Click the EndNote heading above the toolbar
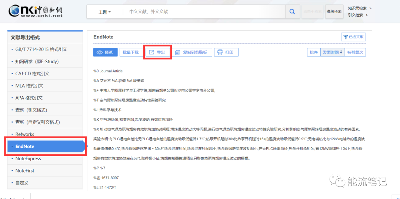Image resolution: width=400 pixels, height=199 pixels. click(103, 37)
